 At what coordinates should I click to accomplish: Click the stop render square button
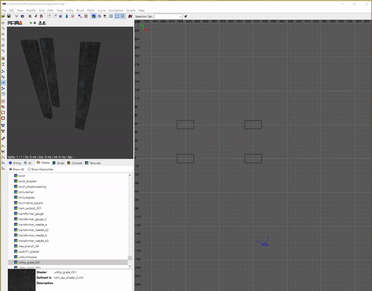pos(35,23)
